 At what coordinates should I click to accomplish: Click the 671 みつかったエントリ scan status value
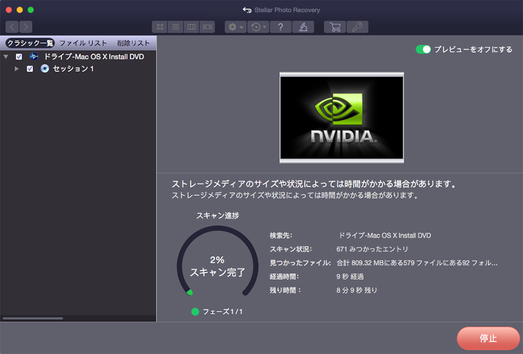(372, 249)
